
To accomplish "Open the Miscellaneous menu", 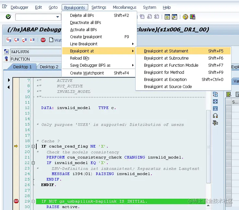I will (x=125, y=7).
